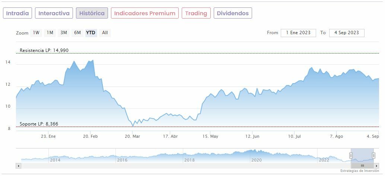Click the To date field

point(347,33)
